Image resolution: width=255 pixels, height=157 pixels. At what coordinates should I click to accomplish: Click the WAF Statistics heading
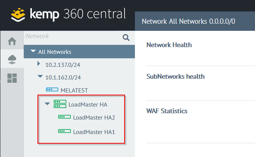tap(167, 111)
